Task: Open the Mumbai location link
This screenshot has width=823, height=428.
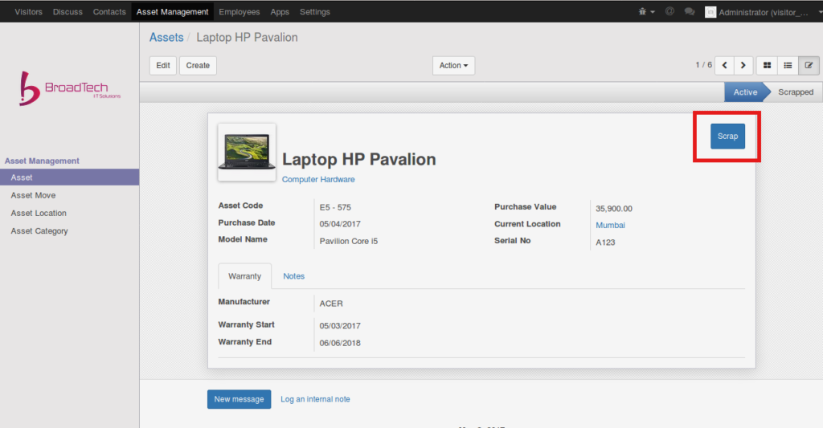Action: [x=610, y=225]
